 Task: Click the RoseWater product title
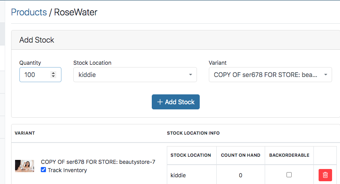tap(76, 12)
